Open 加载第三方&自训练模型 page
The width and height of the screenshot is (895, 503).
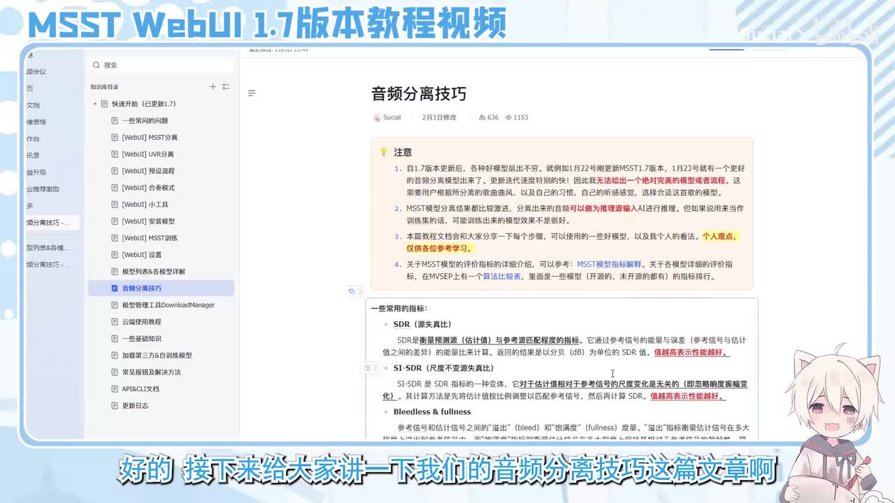tap(157, 355)
